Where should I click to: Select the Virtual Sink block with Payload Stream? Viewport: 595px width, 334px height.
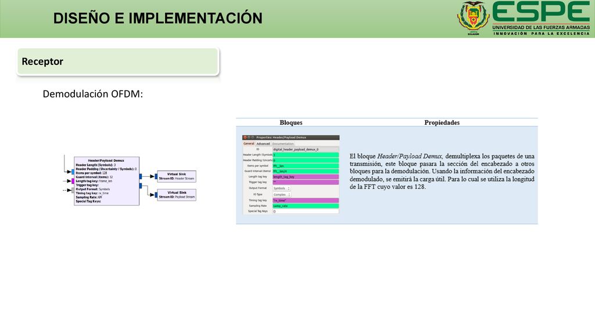[177, 195]
